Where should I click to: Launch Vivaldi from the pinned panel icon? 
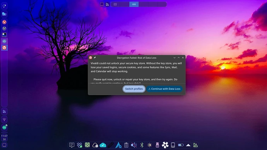4,22
